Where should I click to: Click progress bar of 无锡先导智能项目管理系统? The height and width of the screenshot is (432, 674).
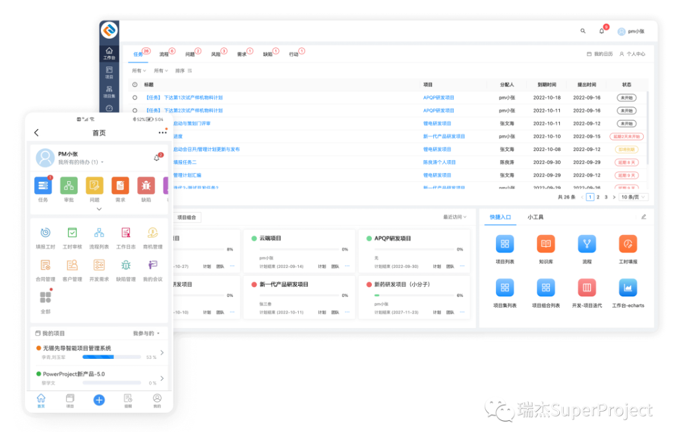111,357
